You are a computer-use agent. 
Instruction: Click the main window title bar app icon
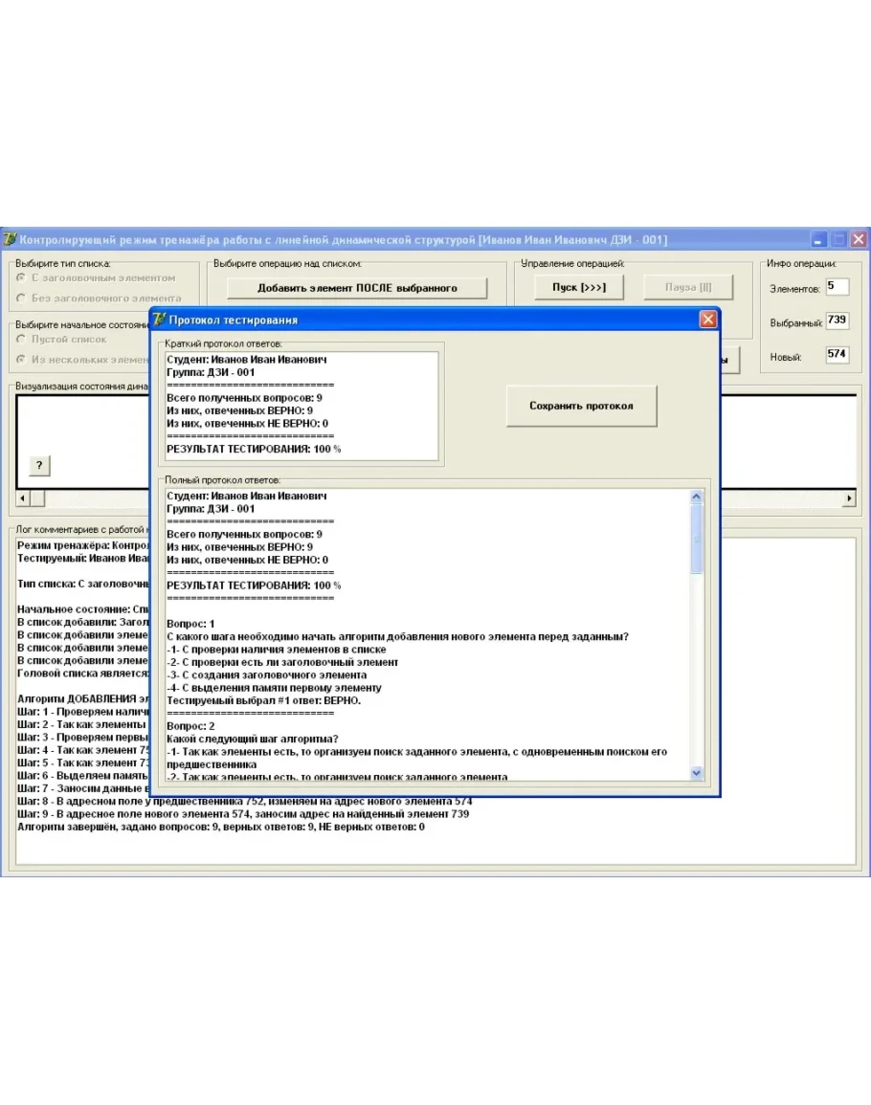tap(11, 239)
